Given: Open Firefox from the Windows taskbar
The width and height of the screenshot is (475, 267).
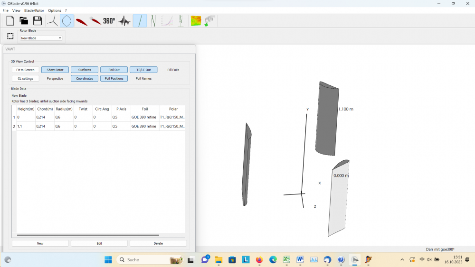Looking at the screenshot, I should pos(259,259).
